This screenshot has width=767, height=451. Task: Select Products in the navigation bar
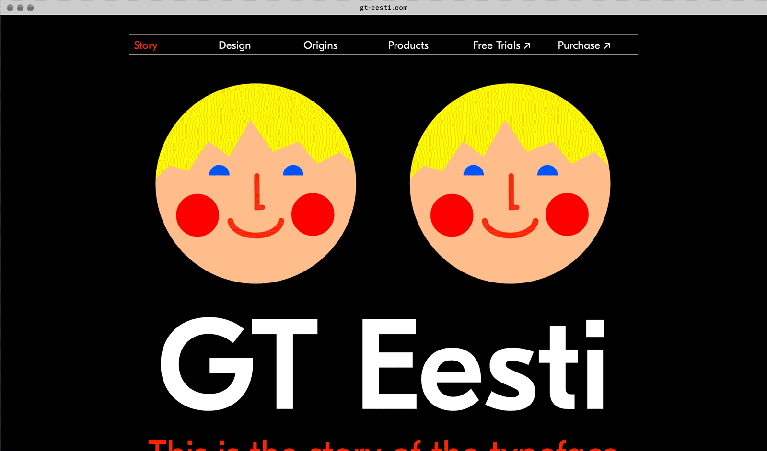coord(408,45)
